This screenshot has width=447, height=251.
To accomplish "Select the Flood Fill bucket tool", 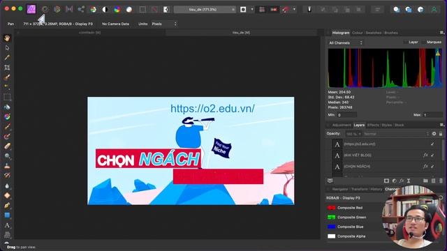I will (x=7, y=107).
